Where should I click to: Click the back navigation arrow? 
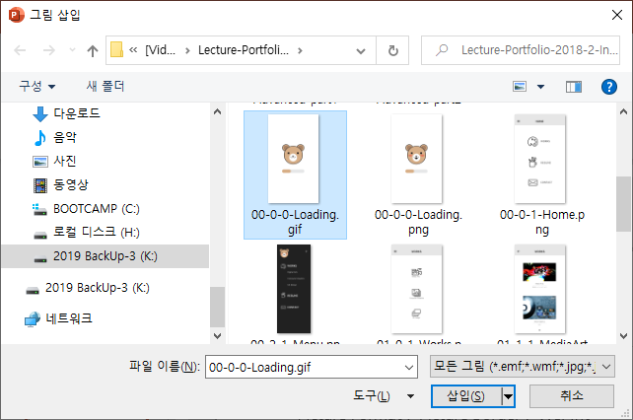tap(21, 50)
